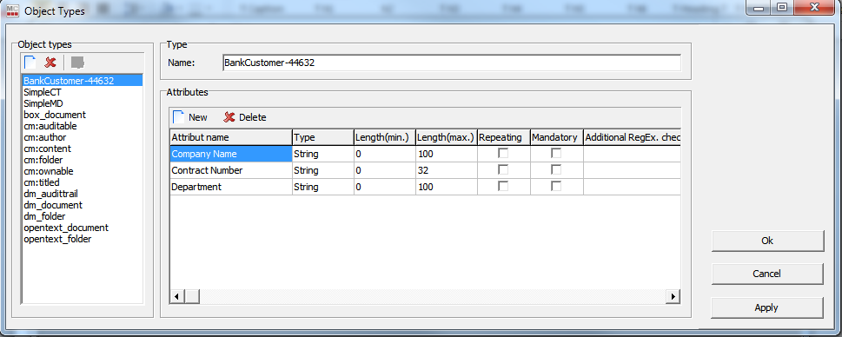Toggle Repeating checkbox for Department
Screen dimensions: 842x337
tap(503, 187)
